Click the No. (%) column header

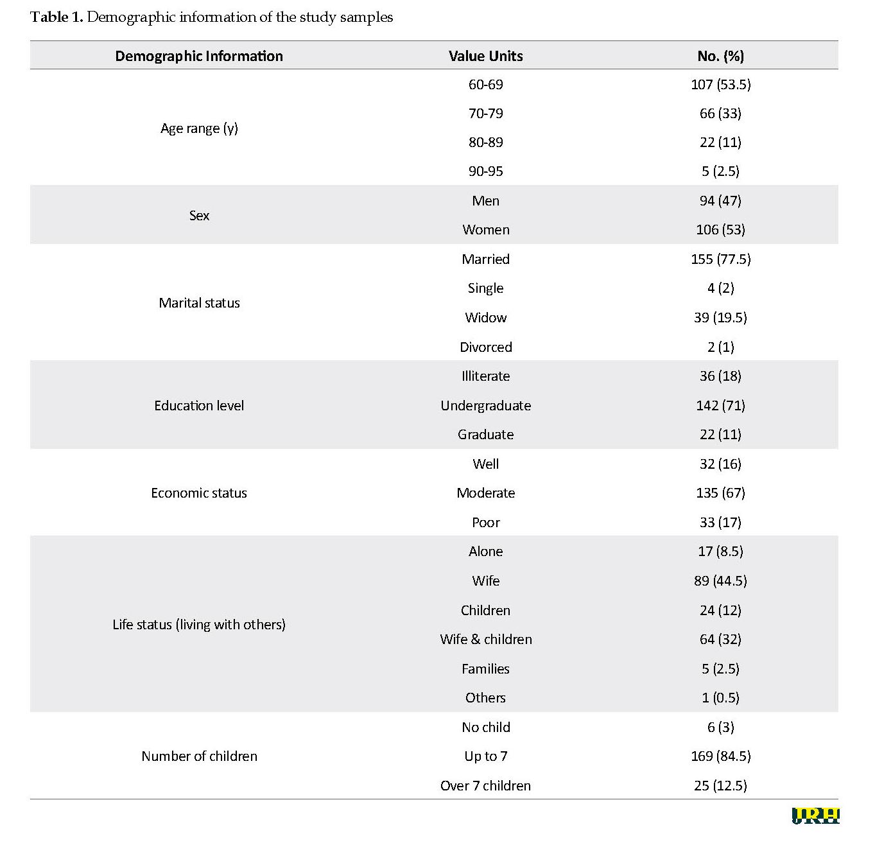point(720,56)
